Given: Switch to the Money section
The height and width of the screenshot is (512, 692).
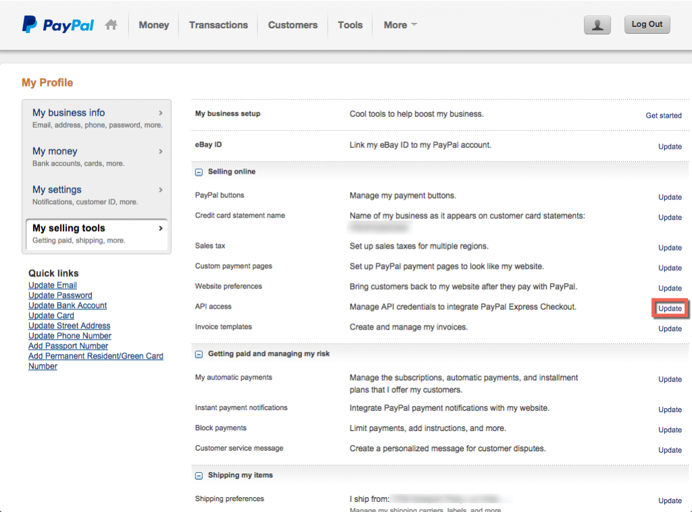Looking at the screenshot, I should (153, 24).
